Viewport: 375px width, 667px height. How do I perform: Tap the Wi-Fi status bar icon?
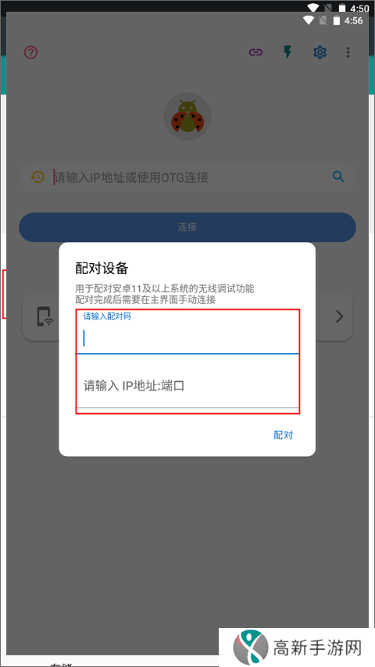(309, 20)
